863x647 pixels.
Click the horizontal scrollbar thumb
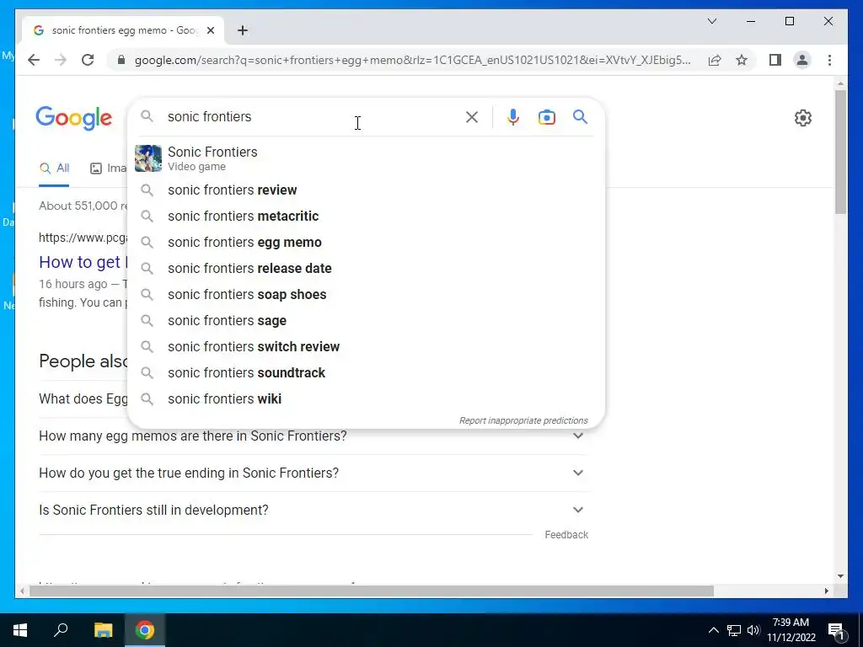[x=372, y=591]
